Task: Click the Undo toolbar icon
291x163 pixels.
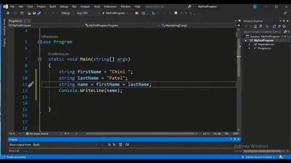Action: pyautogui.click(x=45, y=13)
